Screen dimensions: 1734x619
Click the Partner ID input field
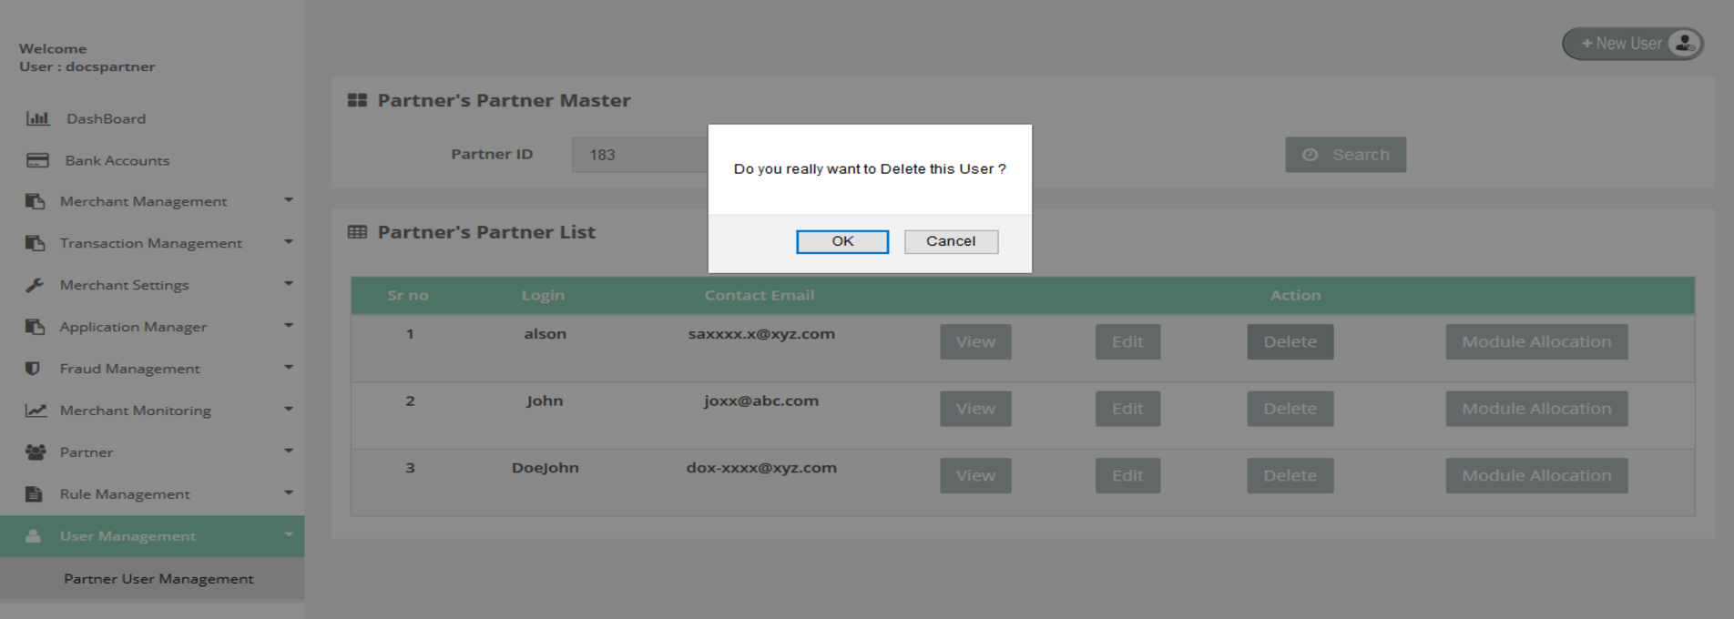click(639, 155)
